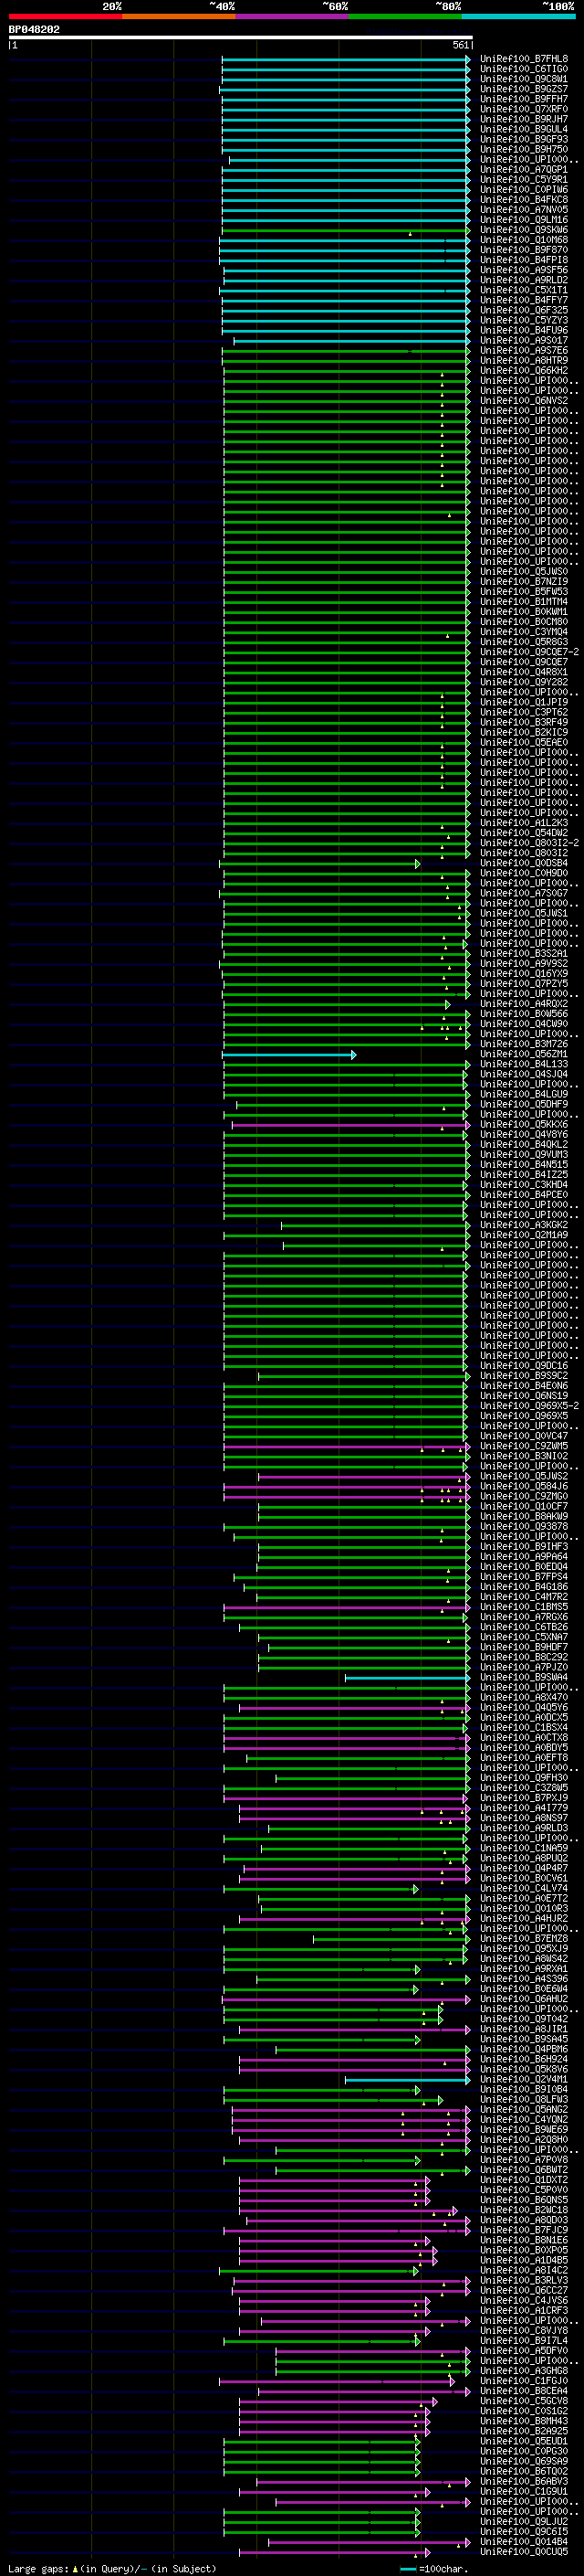Click the cyan alignment bar of UniRef100_B9SWA4

click(x=407, y=1677)
